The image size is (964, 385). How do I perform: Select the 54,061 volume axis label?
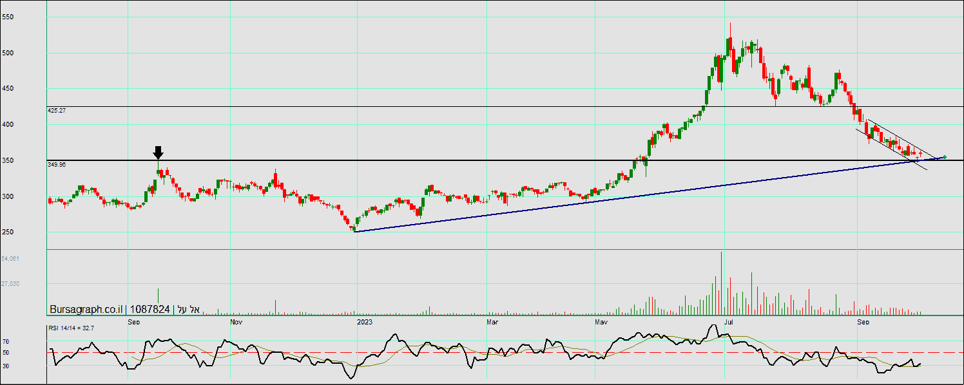tap(10, 258)
